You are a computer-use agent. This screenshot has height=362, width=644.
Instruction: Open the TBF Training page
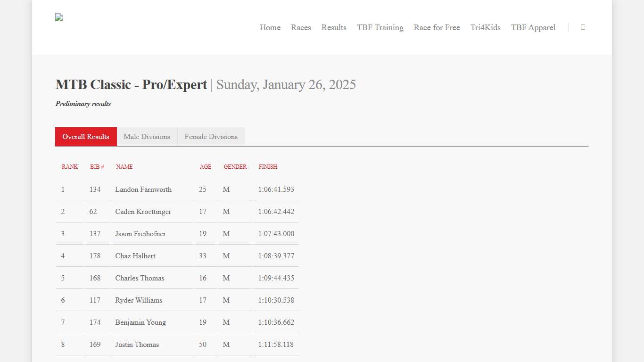click(380, 27)
